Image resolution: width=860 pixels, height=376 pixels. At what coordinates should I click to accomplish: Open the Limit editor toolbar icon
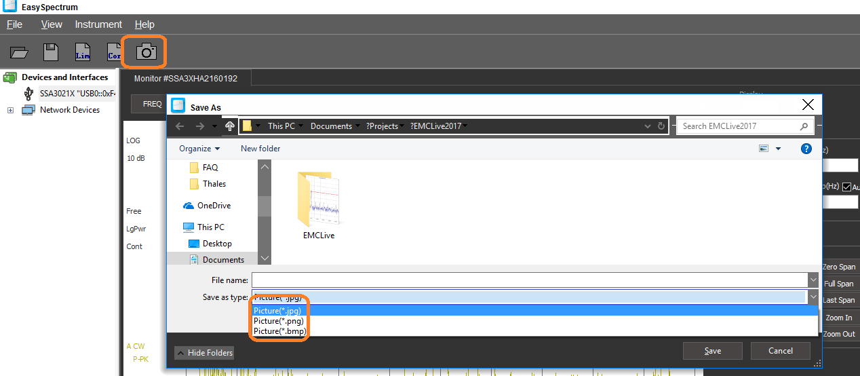pos(82,52)
